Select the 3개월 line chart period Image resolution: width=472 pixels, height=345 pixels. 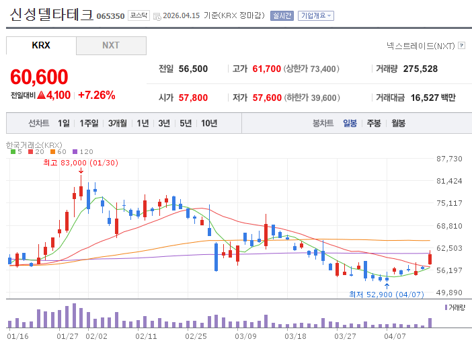click(118, 123)
